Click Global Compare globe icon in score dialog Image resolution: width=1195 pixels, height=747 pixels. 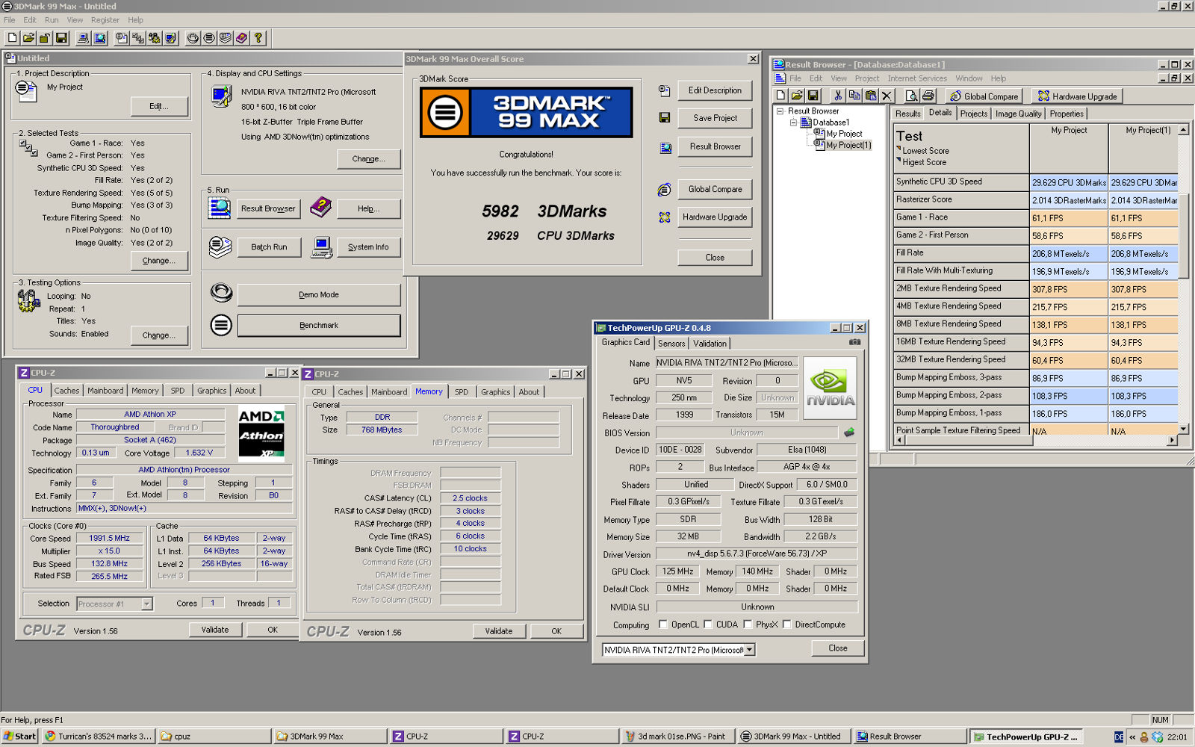click(x=664, y=190)
